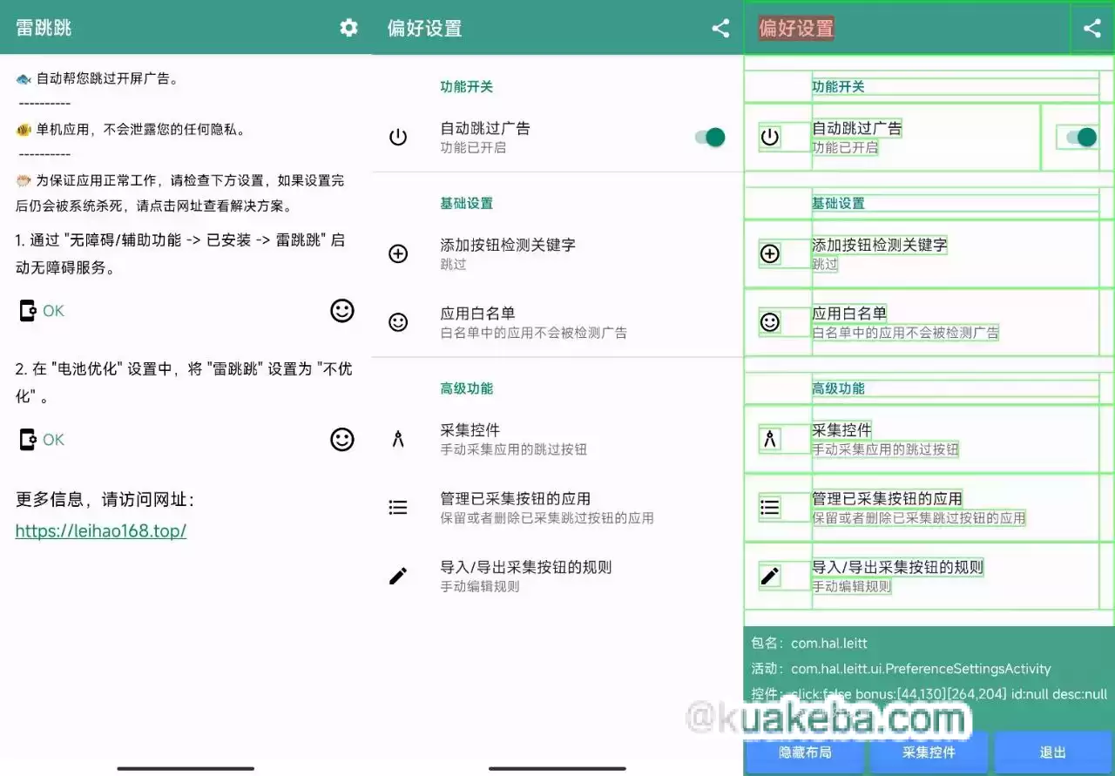The height and width of the screenshot is (776, 1115).
Task: Tap the smiley icon beside 应用白名单
Action: coord(398,321)
